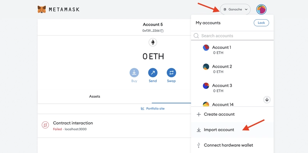
Task: Click the Search accounts field
Action: click(x=232, y=36)
